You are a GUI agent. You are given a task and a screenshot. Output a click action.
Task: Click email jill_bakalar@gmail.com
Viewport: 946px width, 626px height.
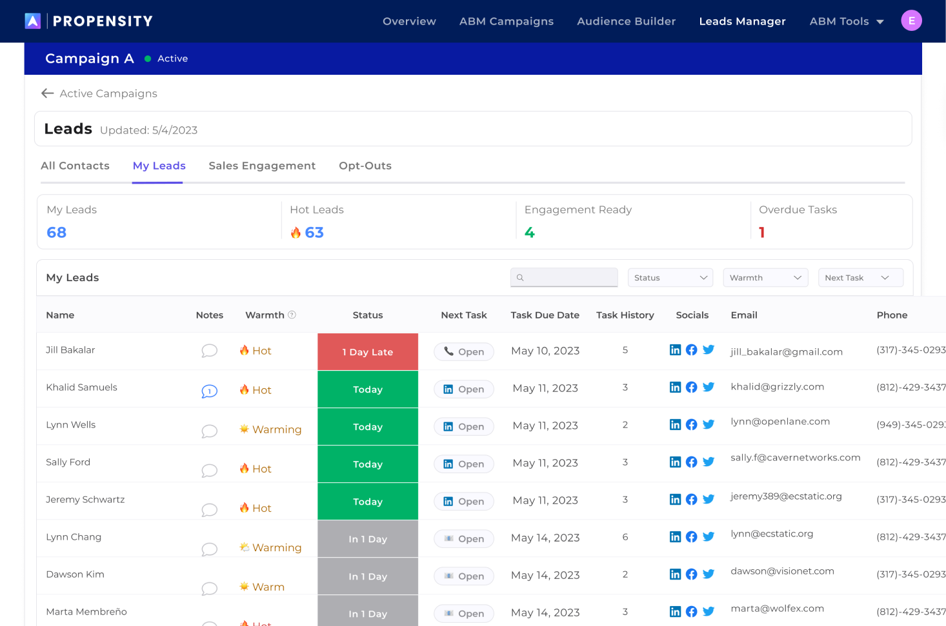[x=787, y=351]
